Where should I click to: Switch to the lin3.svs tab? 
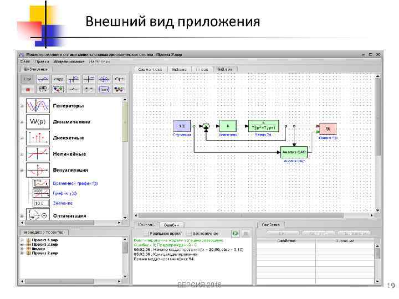224,69
